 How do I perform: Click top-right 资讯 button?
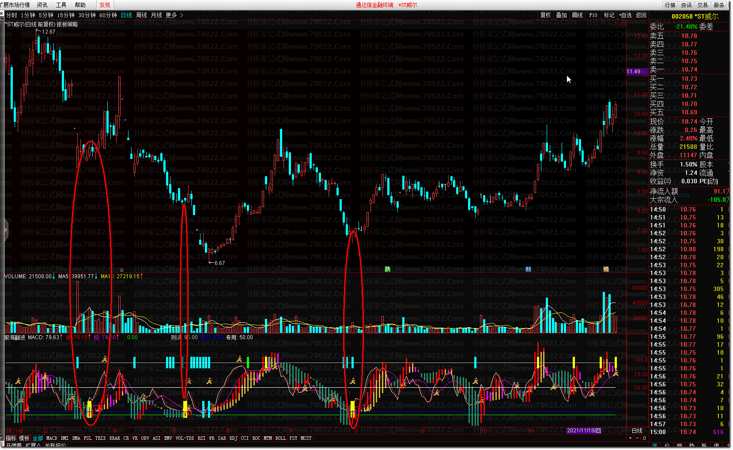click(687, 5)
